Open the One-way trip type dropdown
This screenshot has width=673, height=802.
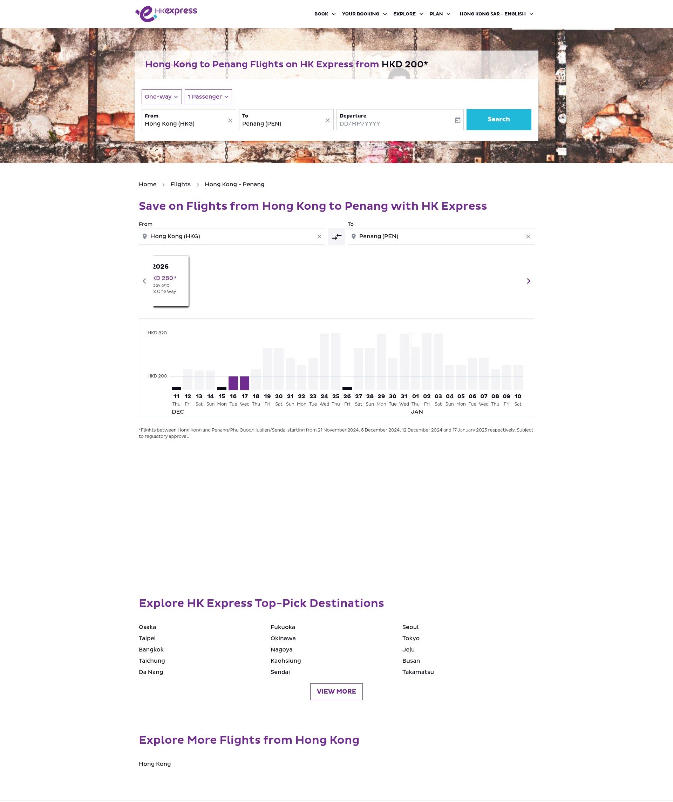click(x=161, y=96)
